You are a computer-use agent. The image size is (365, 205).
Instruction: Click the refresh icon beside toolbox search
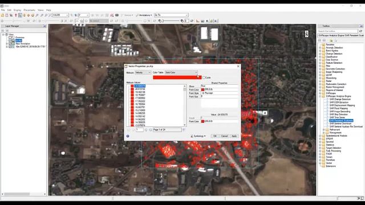click(x=360, y=31)
